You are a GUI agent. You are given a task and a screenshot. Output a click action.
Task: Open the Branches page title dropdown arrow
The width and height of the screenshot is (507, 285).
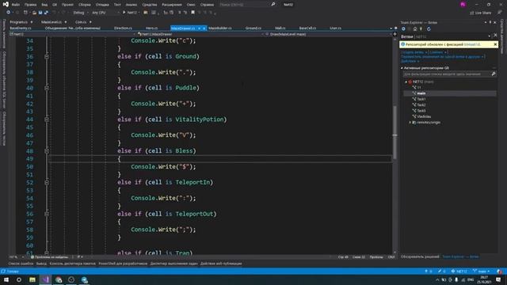click(490, 36)
